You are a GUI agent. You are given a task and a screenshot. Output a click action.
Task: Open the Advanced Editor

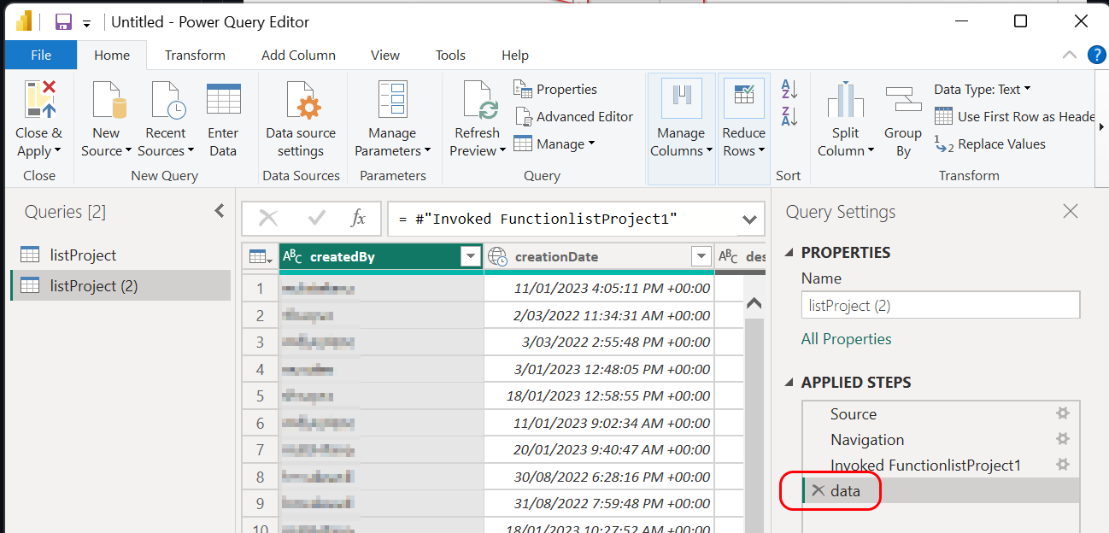coord(573,116)
